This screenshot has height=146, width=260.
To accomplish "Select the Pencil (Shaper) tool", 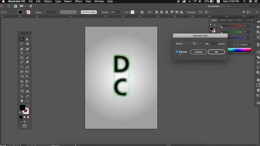I will point(22,62).
